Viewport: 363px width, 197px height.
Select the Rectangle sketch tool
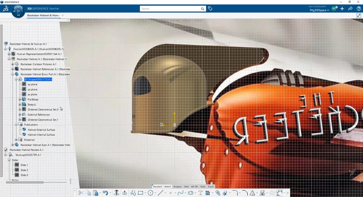[140, 193]
